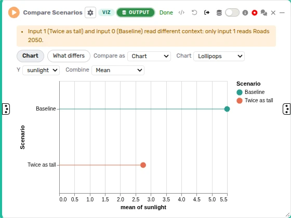Click the database stack icon
The width and height of the screenshot is (291, 218).
[219, 12]
